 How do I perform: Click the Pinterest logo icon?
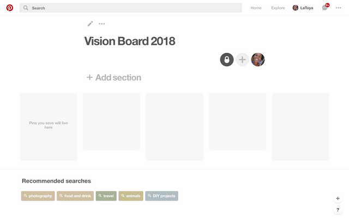10,8
